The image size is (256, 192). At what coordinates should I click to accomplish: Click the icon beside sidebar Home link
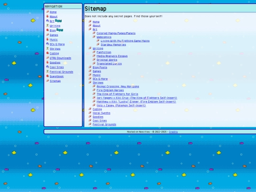(x=47, y=11)
